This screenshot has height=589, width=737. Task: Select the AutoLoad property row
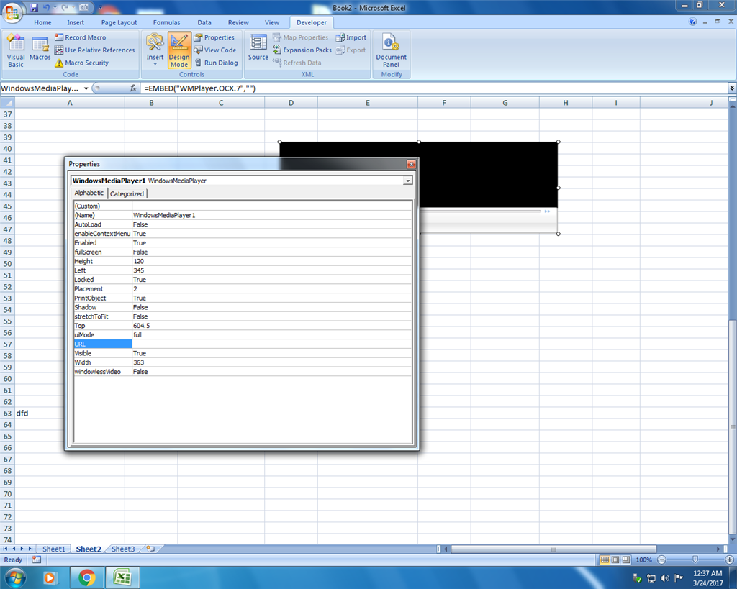pos(243,224)
